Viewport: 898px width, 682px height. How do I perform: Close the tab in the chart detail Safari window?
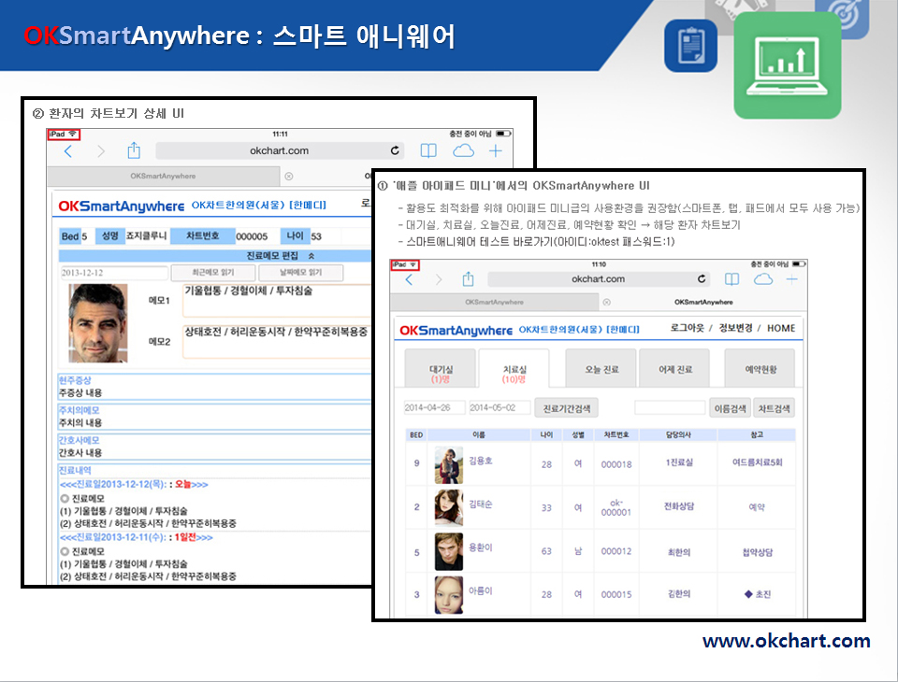click(x=289, y=177)
